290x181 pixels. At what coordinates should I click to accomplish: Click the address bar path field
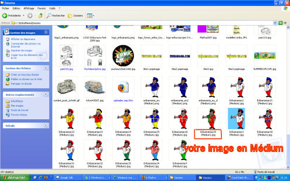click(142, 23)
